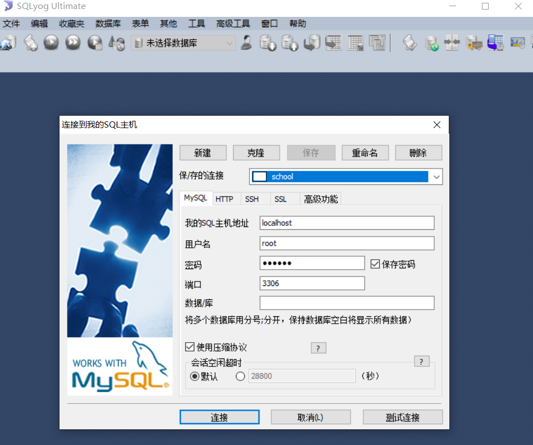Open the 帮助 menu

(298, 24)
